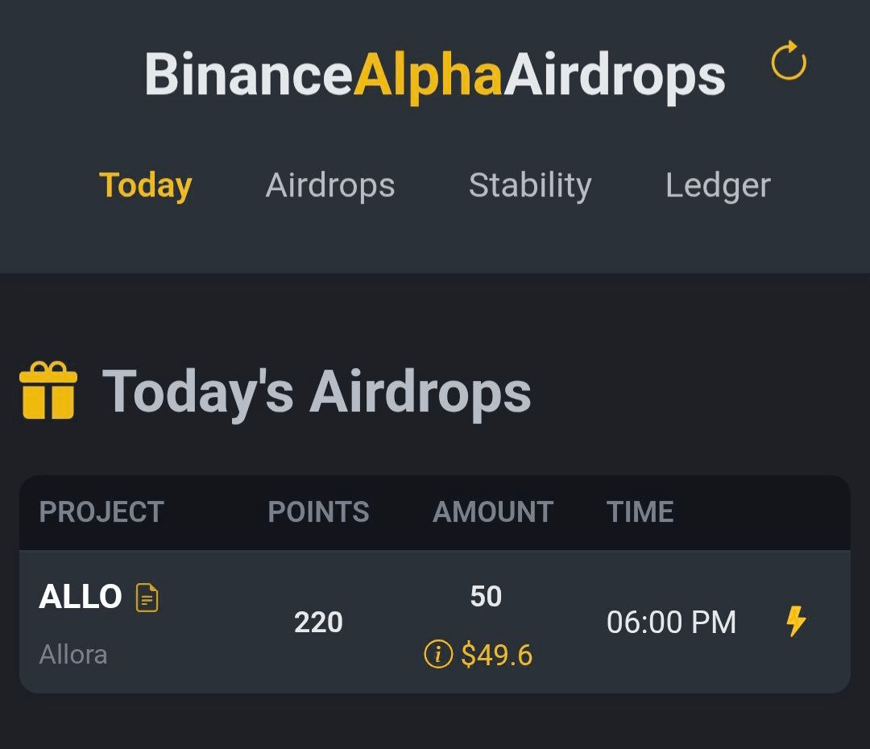Tap the info icon next to $49.6
Screen dimensions: 870x749
438,654
